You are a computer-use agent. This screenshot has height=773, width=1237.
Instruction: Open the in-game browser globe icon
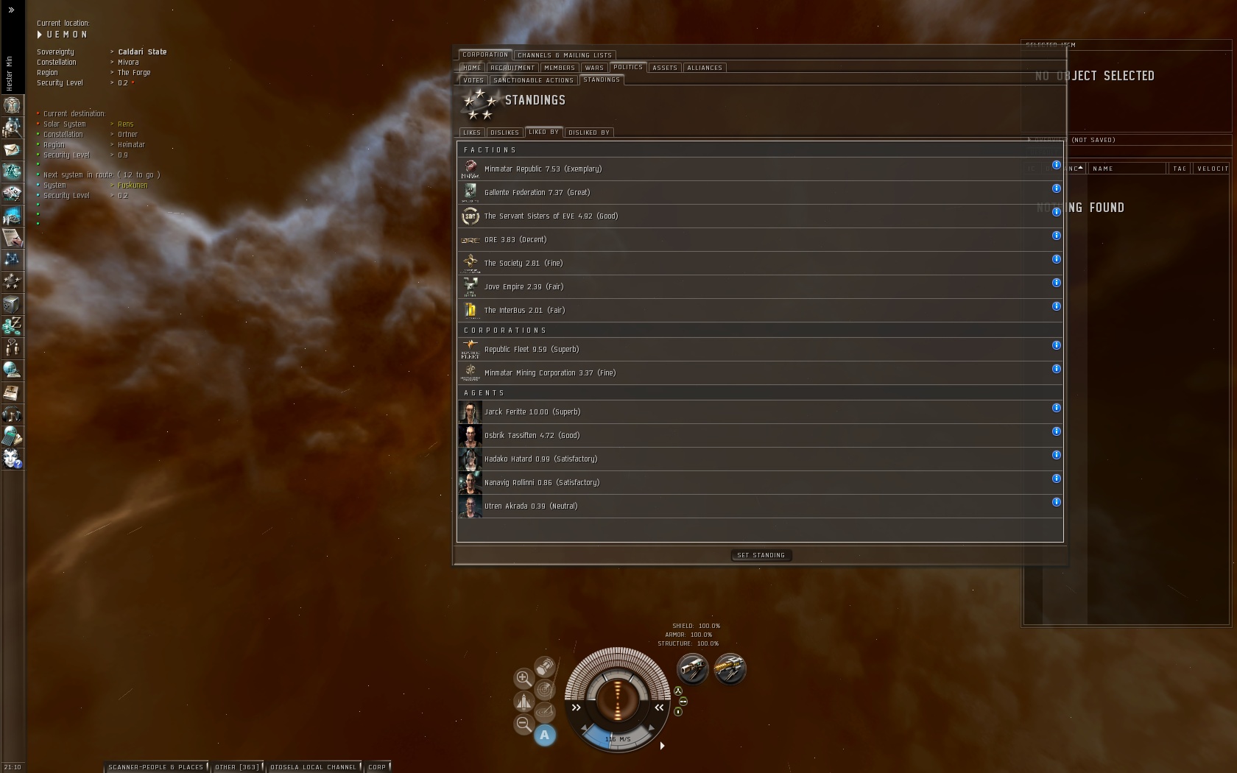click(x=12, y=370)
